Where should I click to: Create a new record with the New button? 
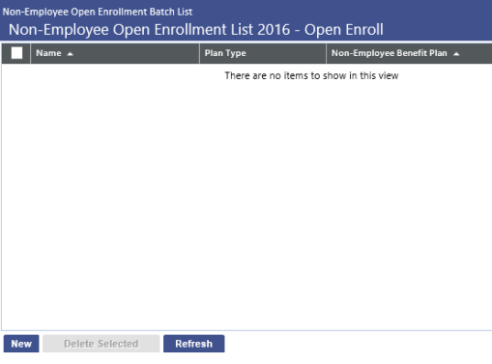click(21, 344)
